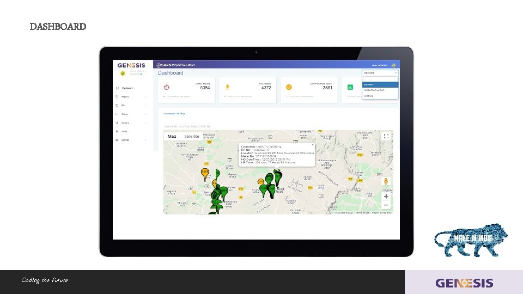This screenshot has width=523, height=294.
Task: Expand the Settings chevron arrow
Action: tap(146, 140)
